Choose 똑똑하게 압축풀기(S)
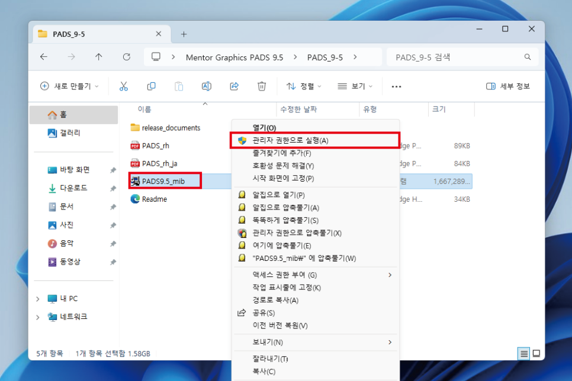Viewport: 572px width, 381px height. point(316,220)
